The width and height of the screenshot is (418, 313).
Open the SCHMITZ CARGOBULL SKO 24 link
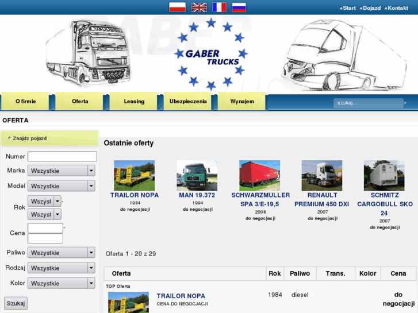[385, 204]
